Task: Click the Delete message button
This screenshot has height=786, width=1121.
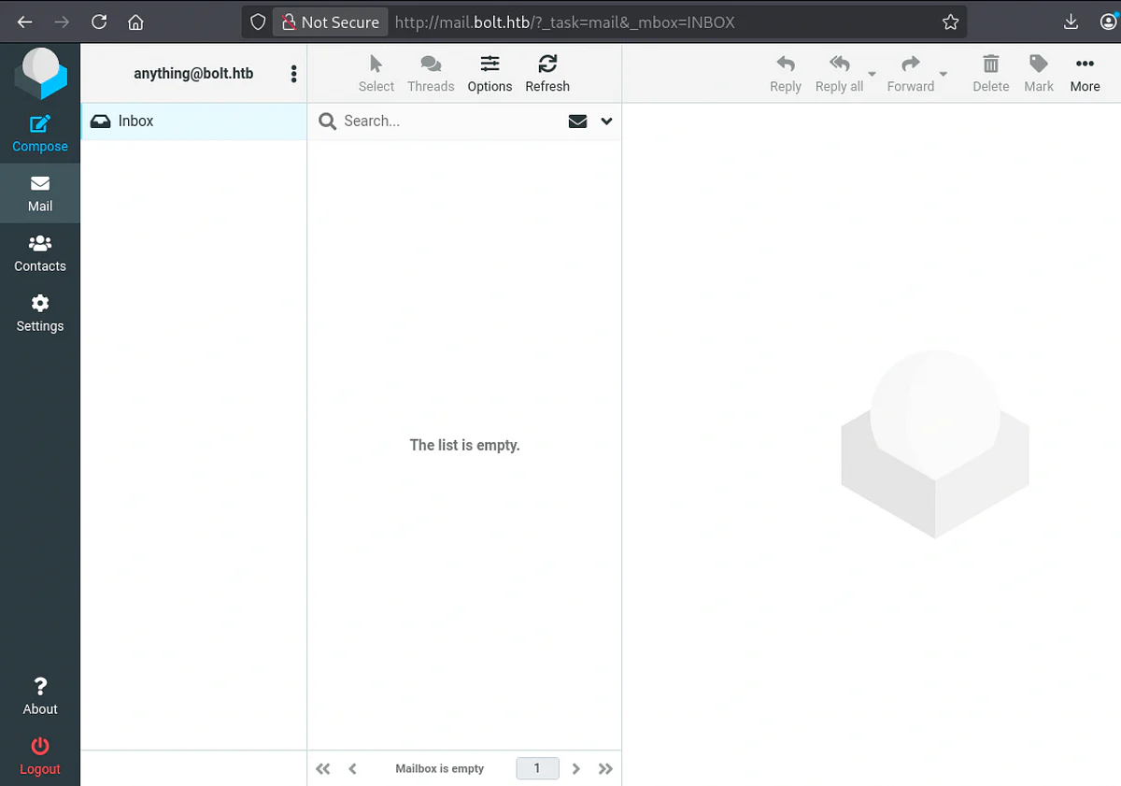Action: point(991,74)
